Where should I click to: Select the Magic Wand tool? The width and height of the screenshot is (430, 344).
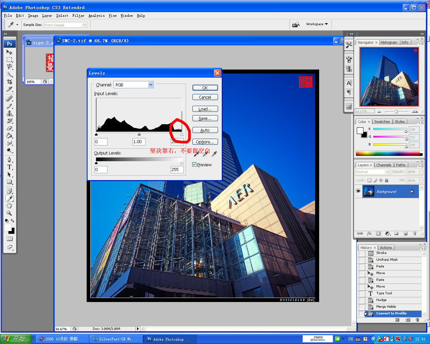[x=9, y=74]
